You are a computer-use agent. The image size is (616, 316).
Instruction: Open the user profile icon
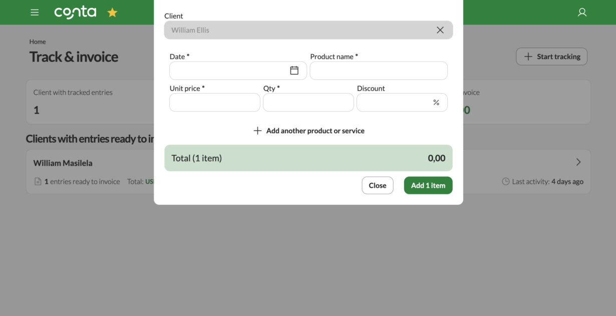click(581, 12)
